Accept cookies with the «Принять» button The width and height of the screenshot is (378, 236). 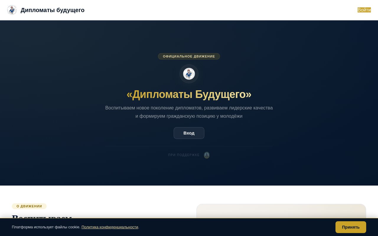351,227
